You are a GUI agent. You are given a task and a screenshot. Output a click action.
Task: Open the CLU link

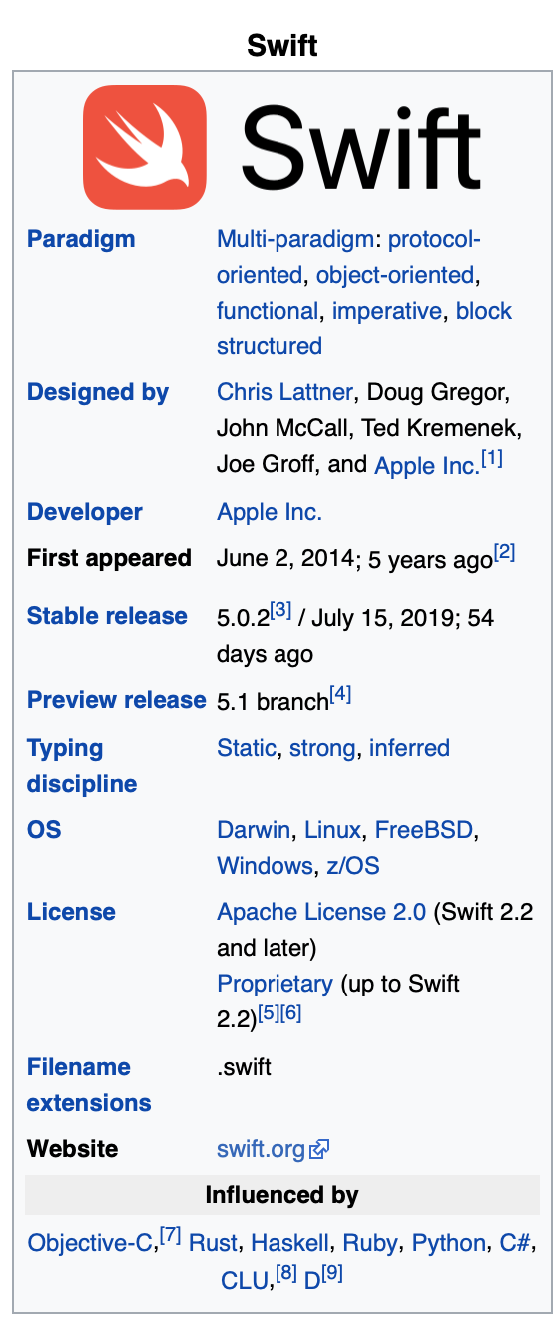point(243,1279)
